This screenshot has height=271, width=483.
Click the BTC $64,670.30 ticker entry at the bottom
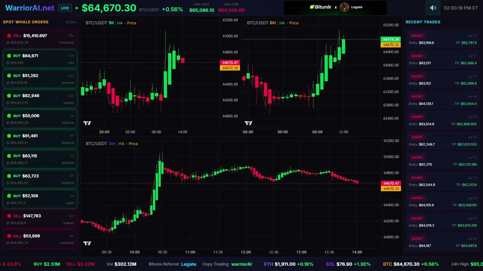click(x=411, y=264)
